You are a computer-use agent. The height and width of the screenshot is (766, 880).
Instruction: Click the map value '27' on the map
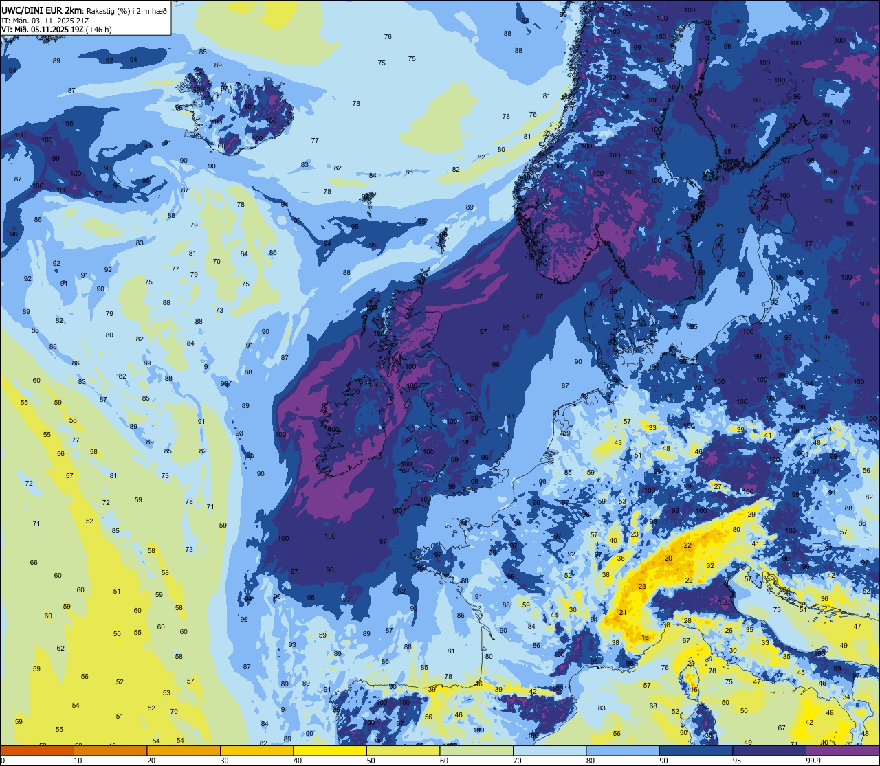(718, 487)
